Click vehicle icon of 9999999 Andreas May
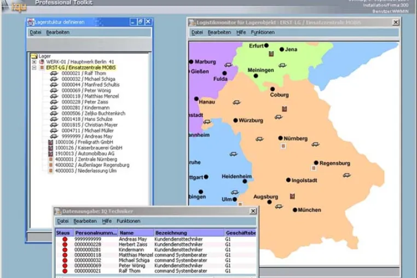The width and height of the screenshot is (417, 278). [54, 136]
